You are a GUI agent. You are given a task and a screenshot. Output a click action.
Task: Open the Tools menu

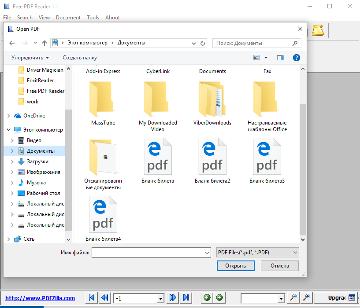93,18
